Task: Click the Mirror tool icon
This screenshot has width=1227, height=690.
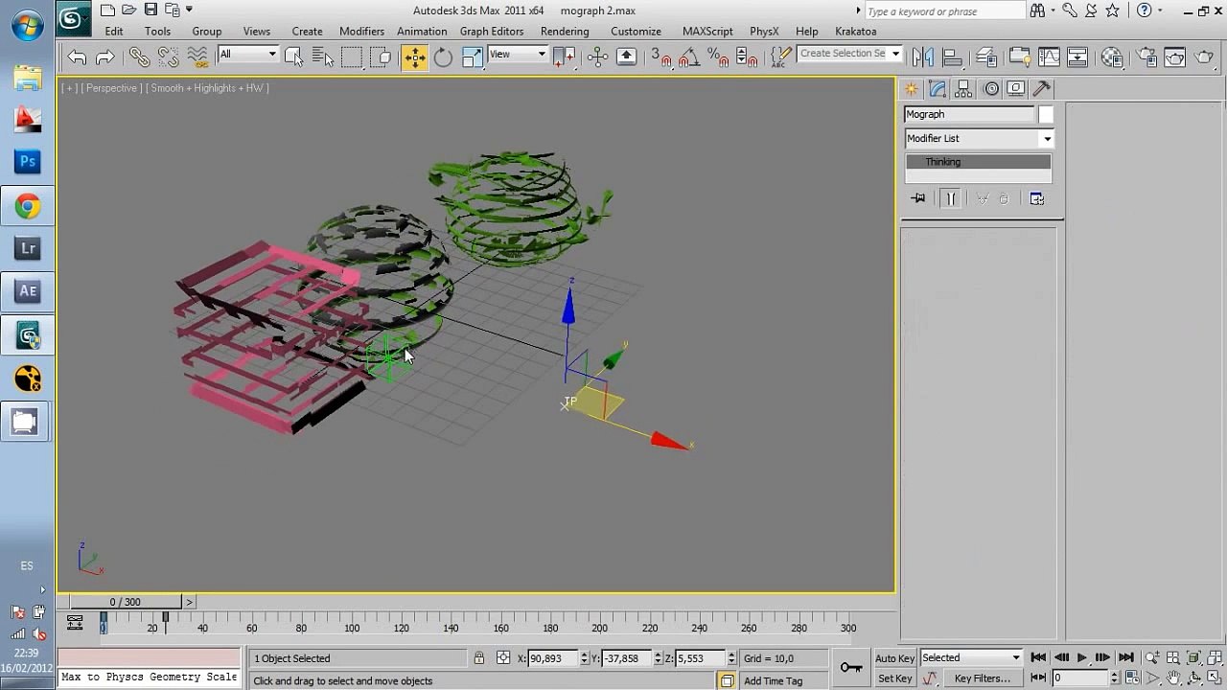Action: tap(923, 57)
